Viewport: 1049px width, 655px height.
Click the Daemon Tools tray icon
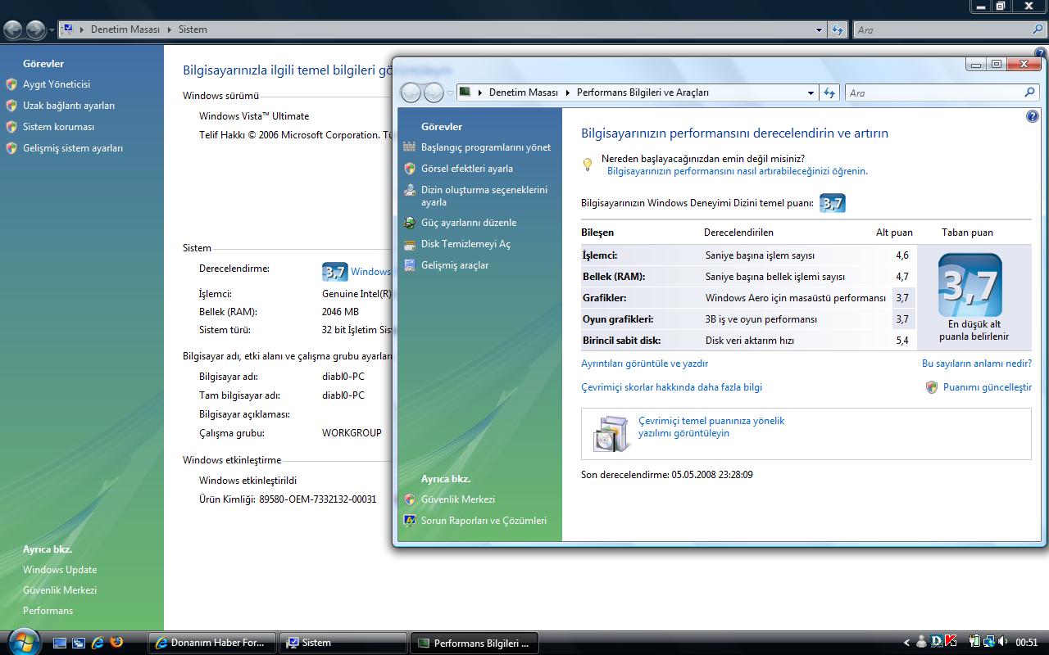coord(937,642)
